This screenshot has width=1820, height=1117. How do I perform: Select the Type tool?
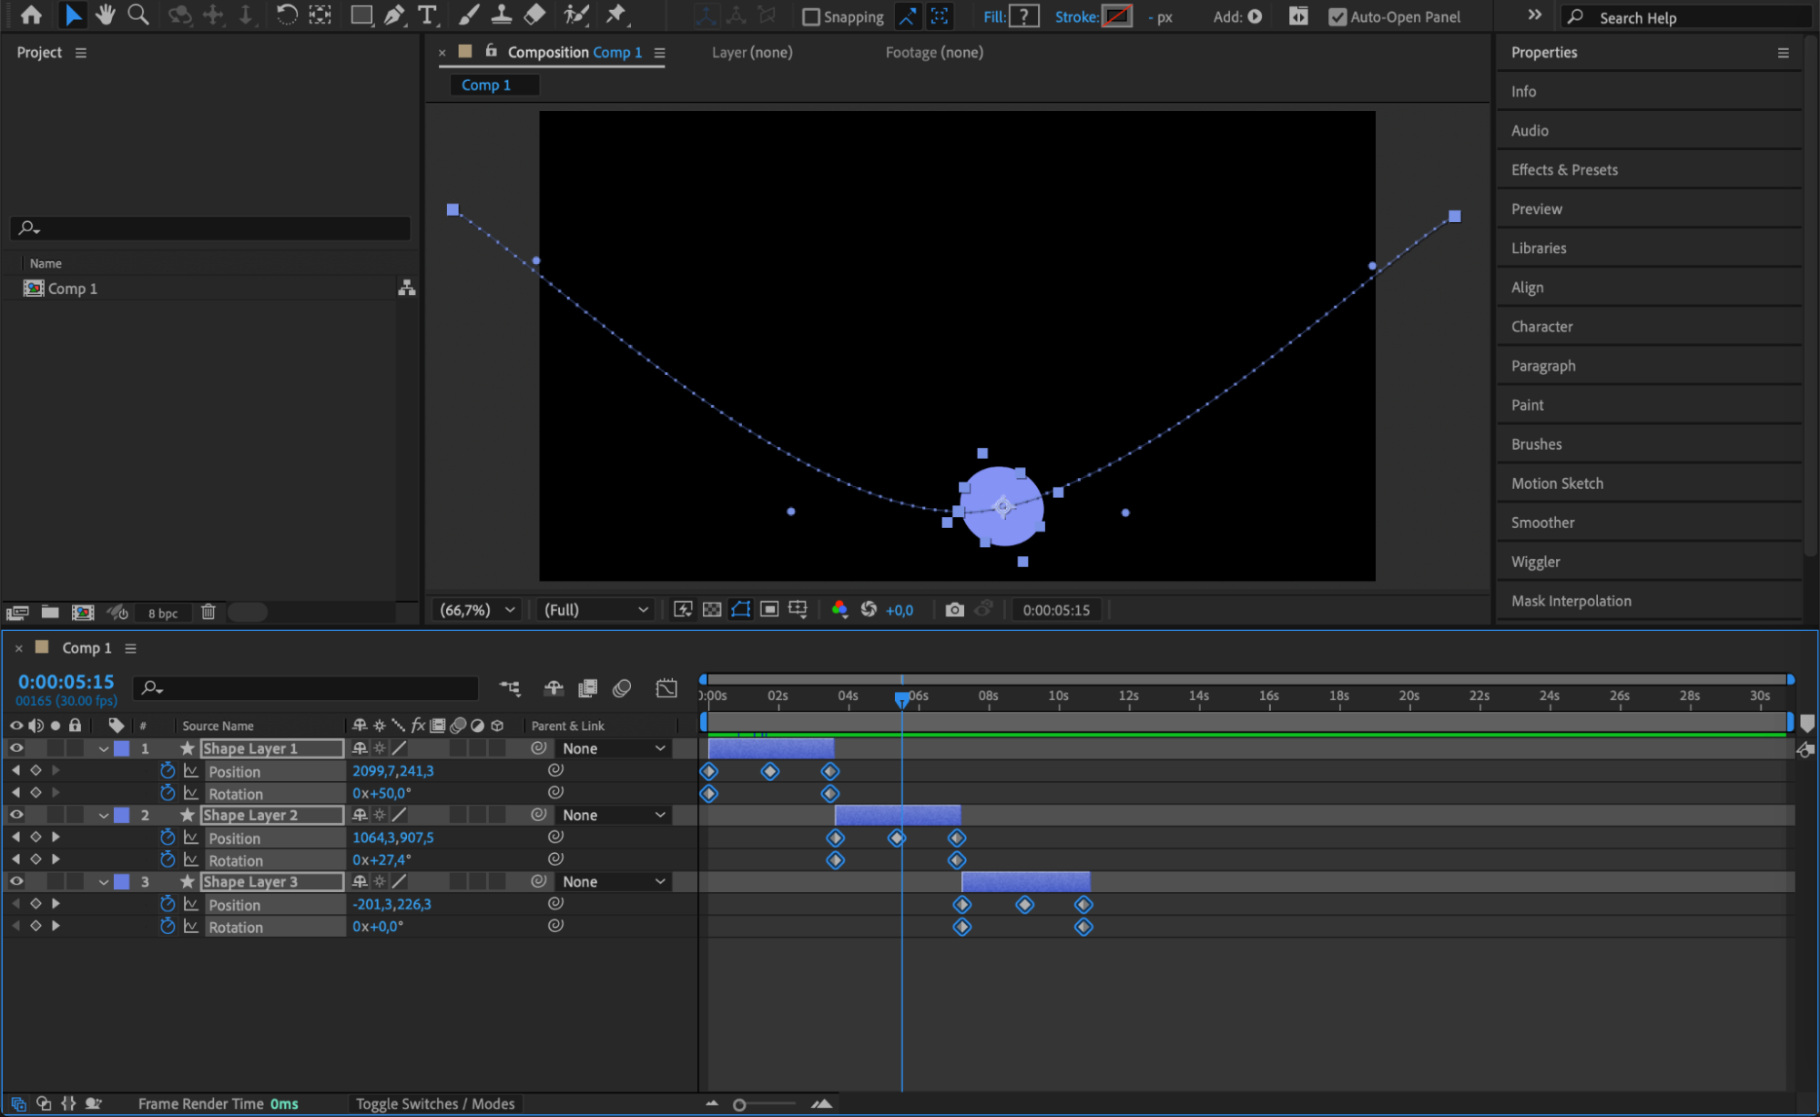pyautogui.click(x=426, y=15)
